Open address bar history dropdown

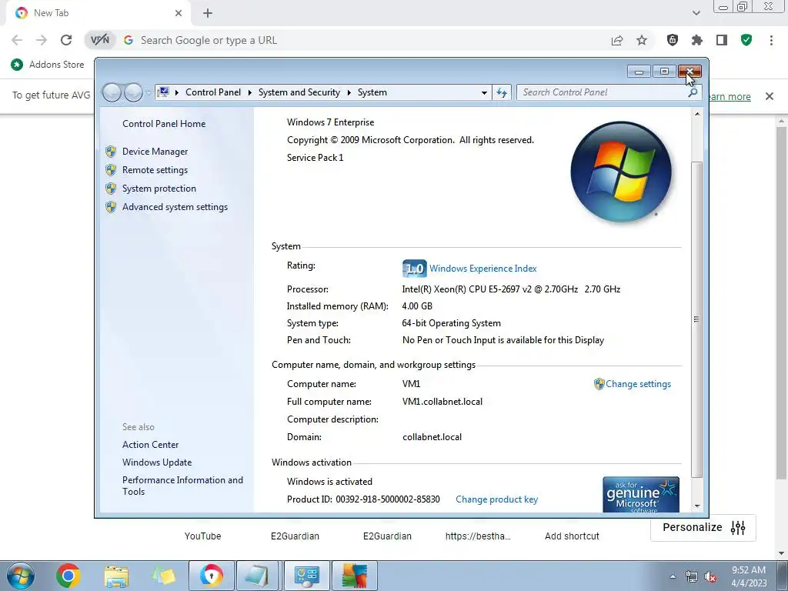click(484, 92)
